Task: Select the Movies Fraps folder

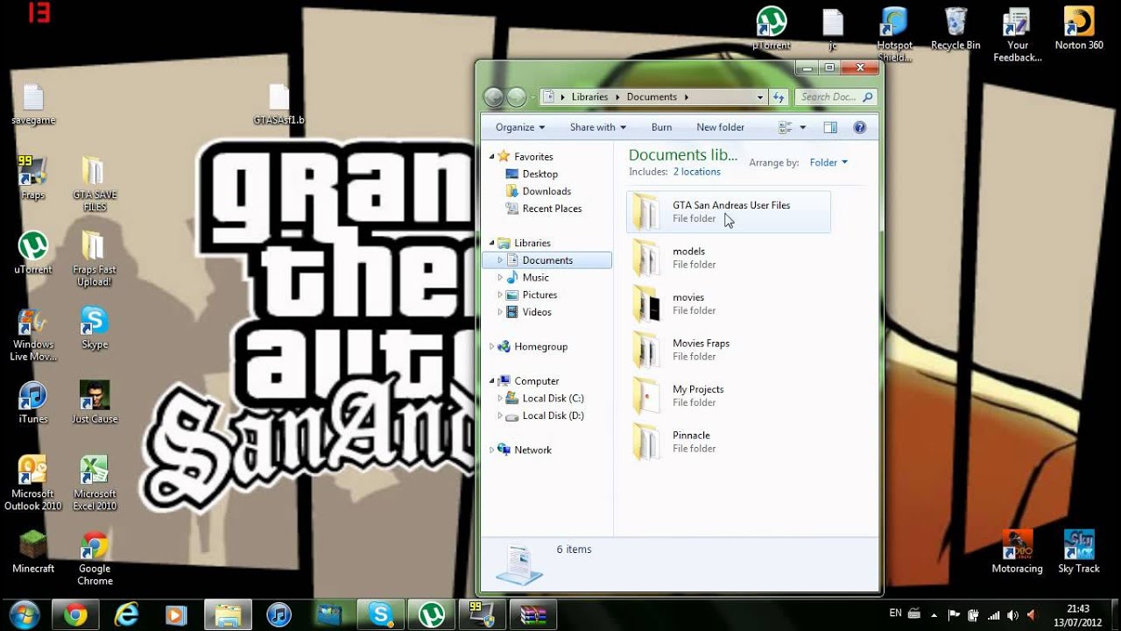Action: (729, 350)
